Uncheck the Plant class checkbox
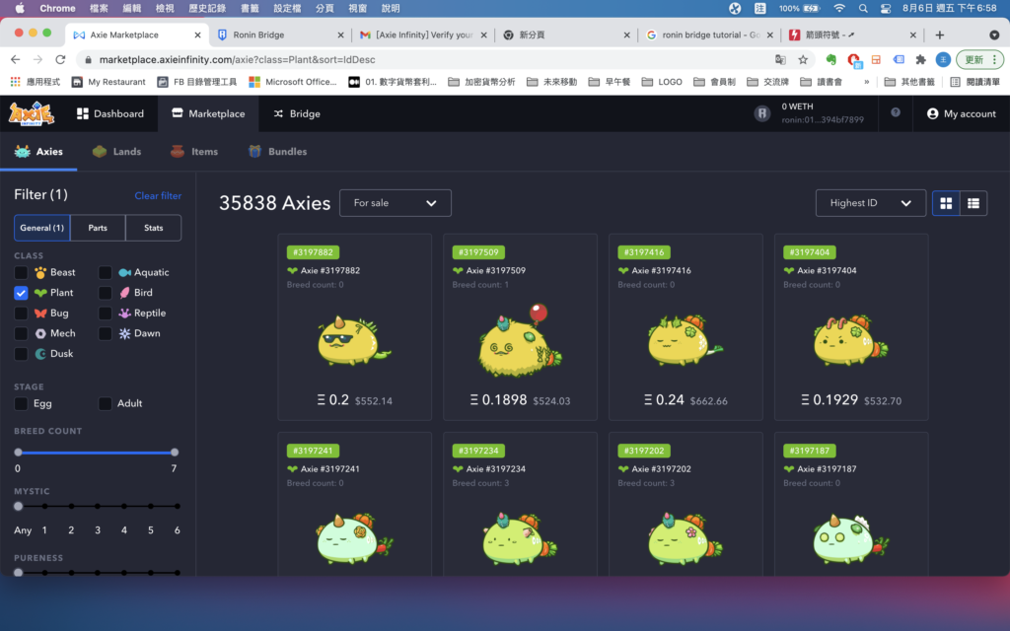 (x=22, y=293)
